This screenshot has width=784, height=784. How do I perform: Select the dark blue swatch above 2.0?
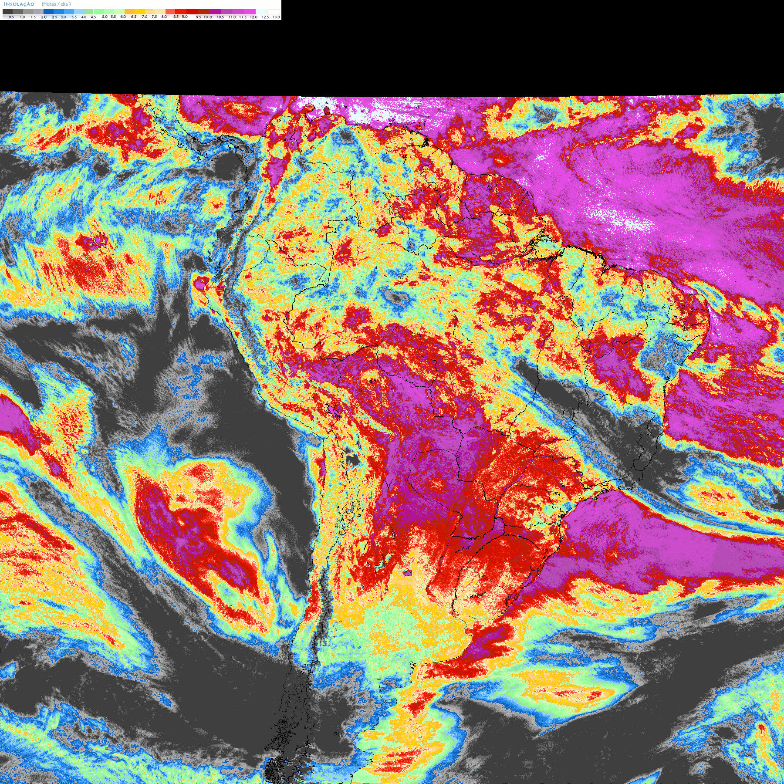coord(48,12)
